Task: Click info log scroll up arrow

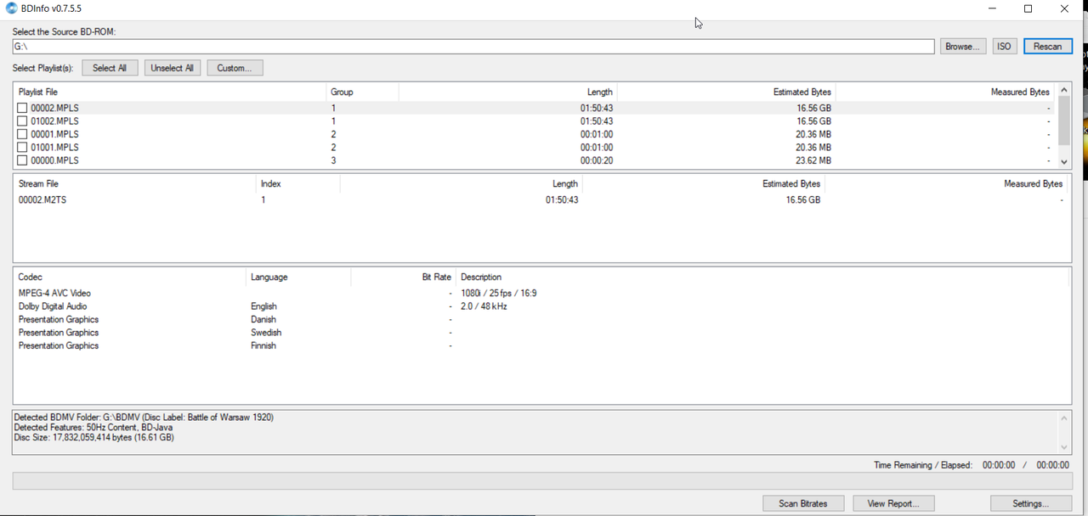Action: point(1064,418)
